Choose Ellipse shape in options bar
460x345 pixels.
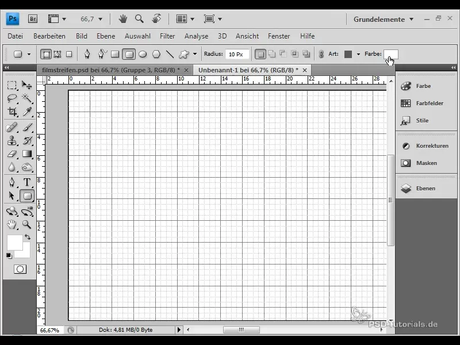[143, 54]
